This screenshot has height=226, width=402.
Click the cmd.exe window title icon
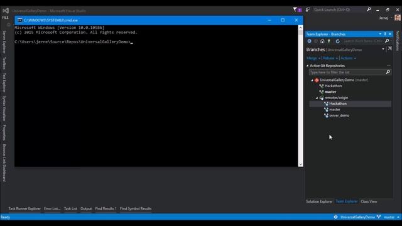click(19, 20)
